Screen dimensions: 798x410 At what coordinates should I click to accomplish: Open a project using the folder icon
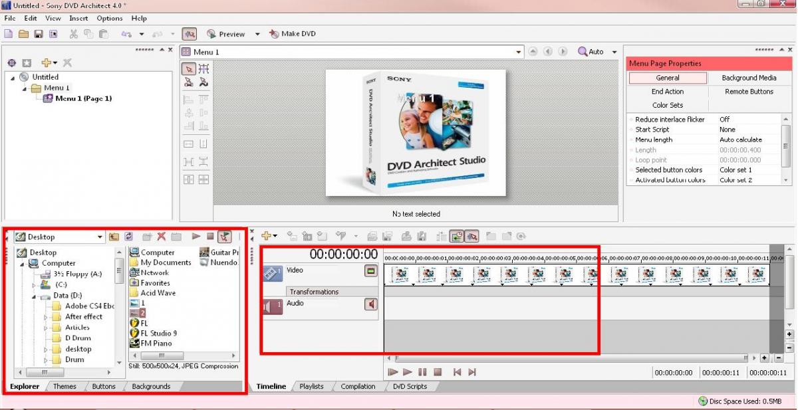coord(23,34)
